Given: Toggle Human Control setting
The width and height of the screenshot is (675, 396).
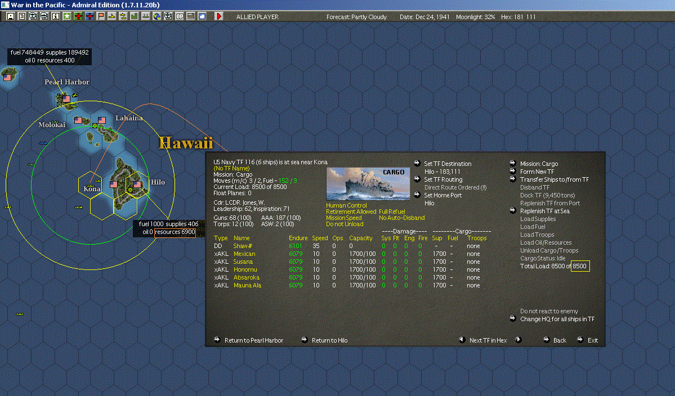Looking at the screenshot, I should pos(346,205).
